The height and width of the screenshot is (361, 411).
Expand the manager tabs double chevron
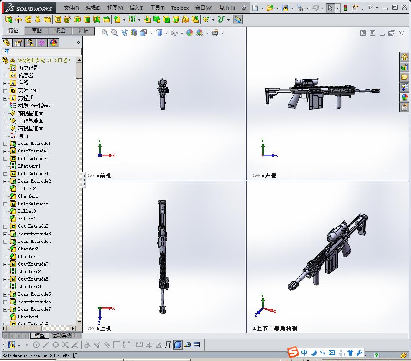tap(78, 43)
